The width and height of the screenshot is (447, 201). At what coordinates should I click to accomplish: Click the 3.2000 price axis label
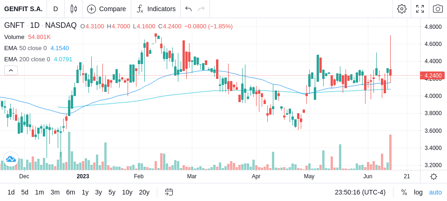pos(433,165)
